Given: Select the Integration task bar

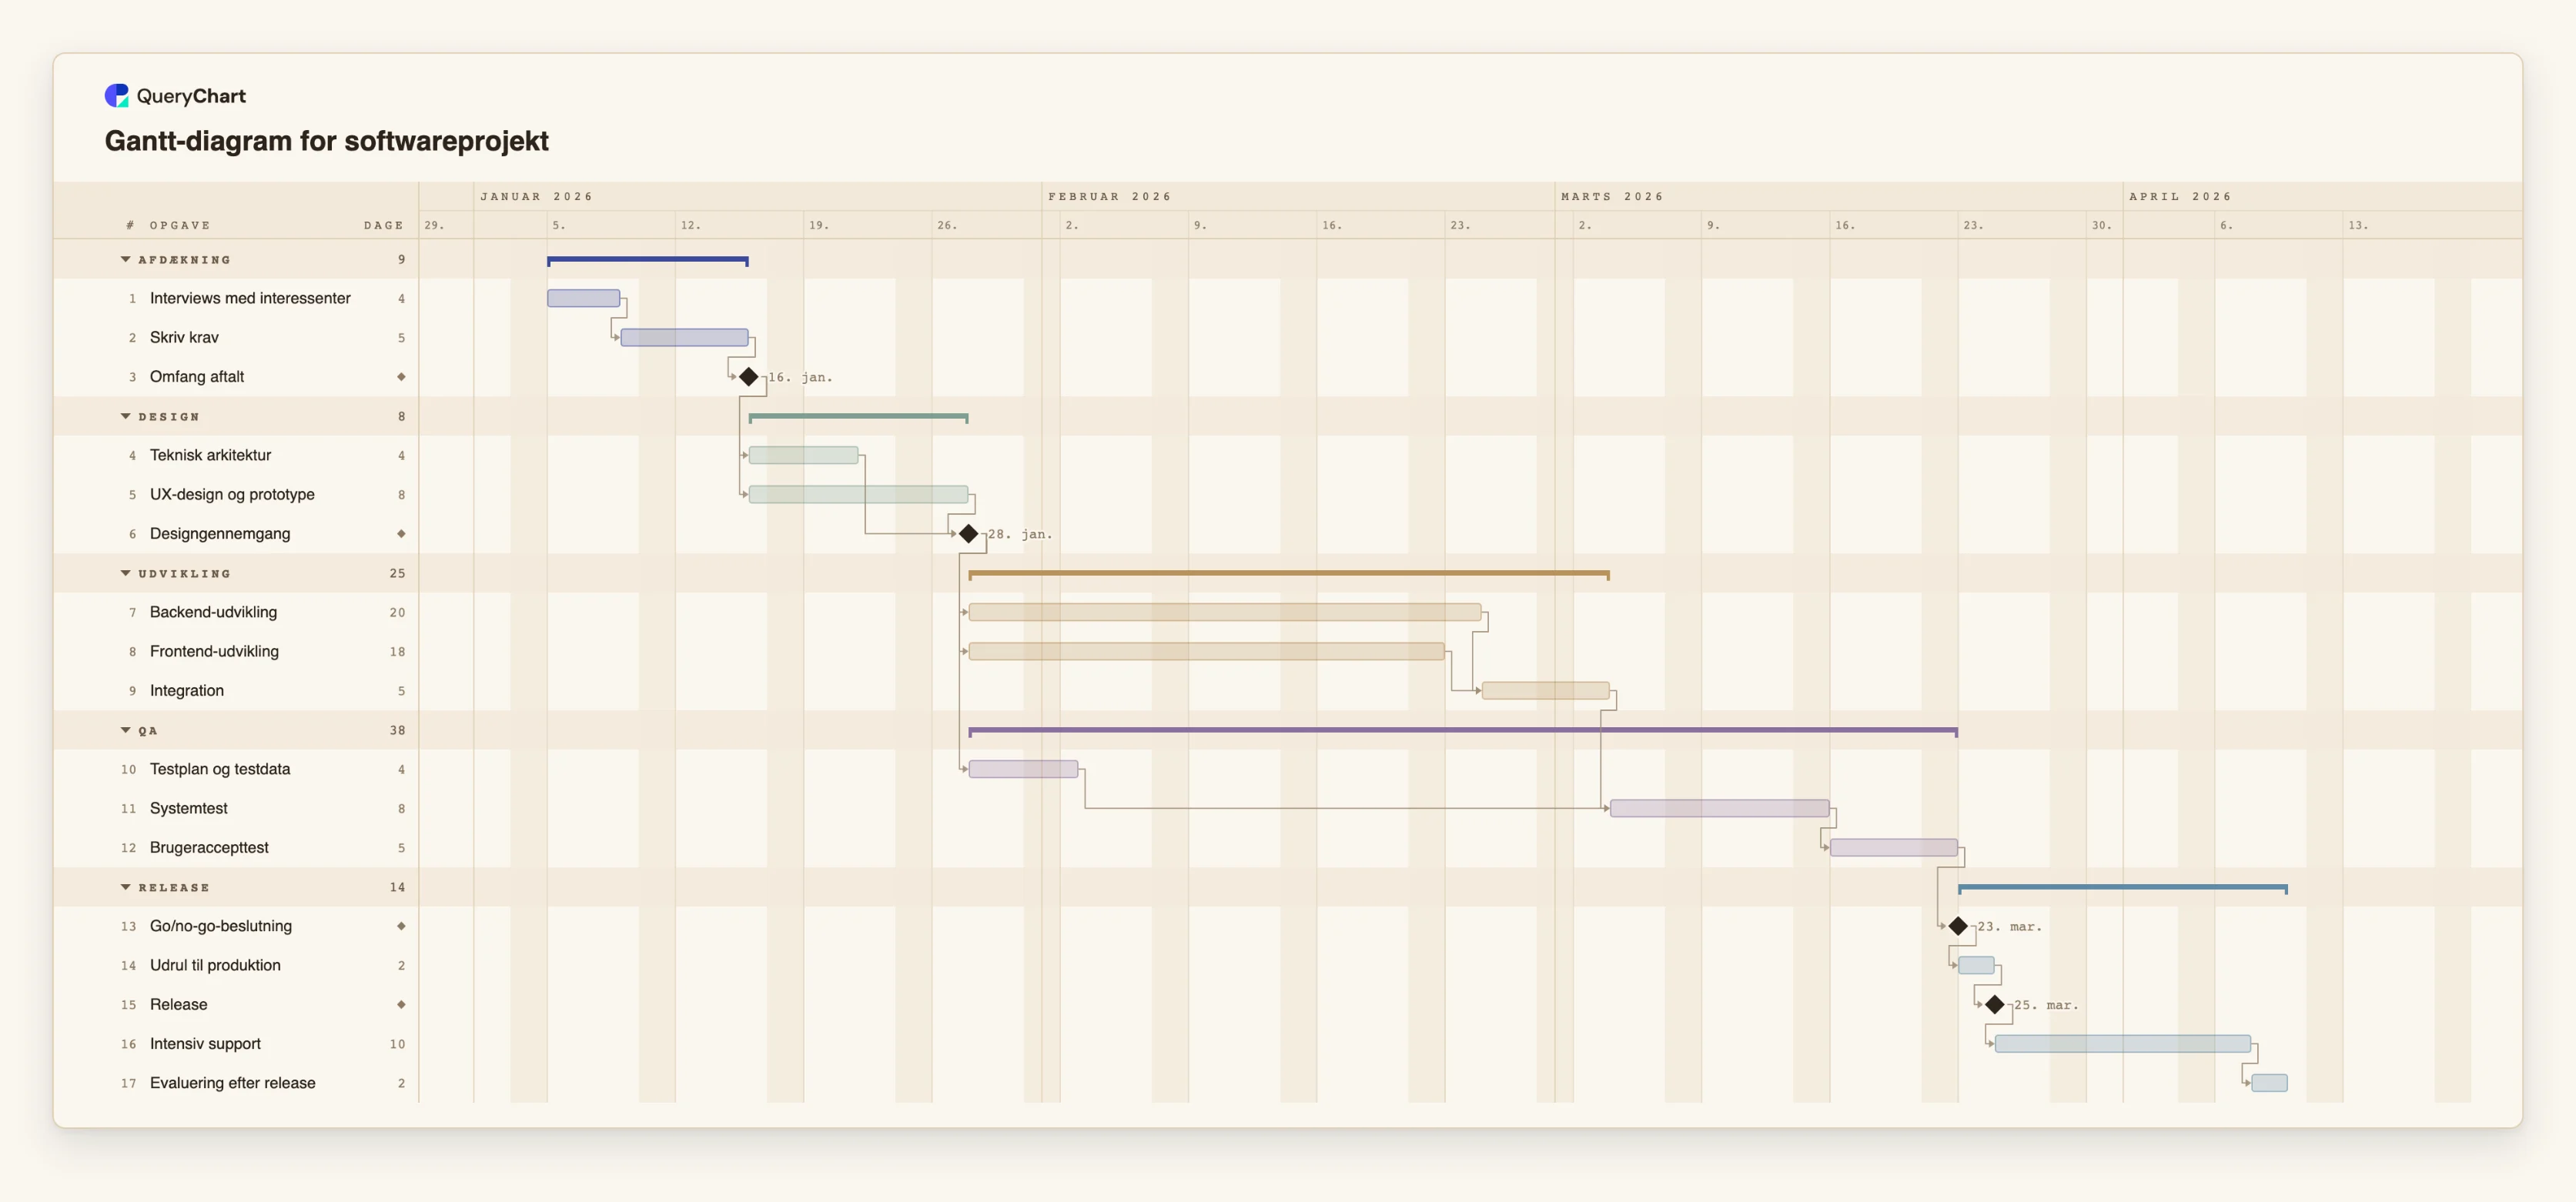Looking at the screenshot, I should coord(1546,690).
